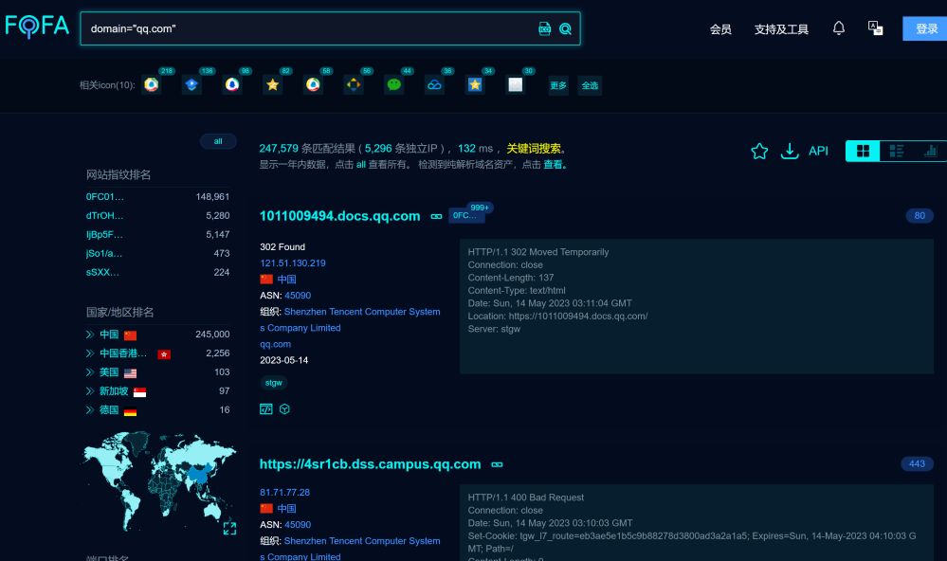
Task: Expand the 新加坡 country entry
Action: click(90, 391)
